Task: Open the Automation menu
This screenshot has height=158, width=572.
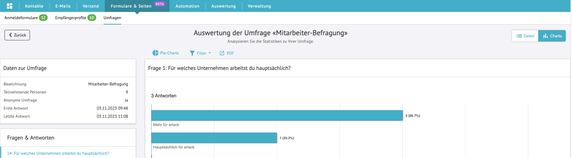Action: coord(187,6)
